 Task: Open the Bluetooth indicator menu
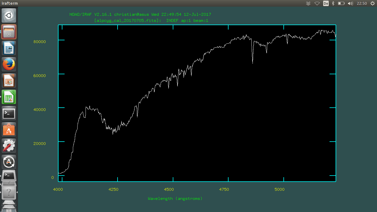click(x=333, y=3)
